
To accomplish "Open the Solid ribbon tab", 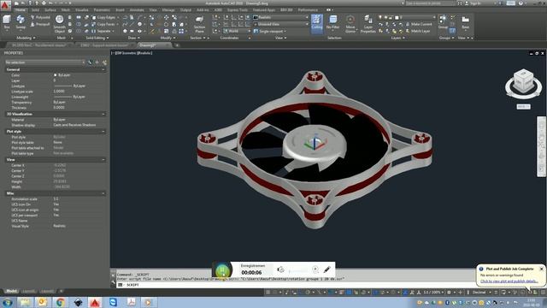I will [x=35, y=9].
